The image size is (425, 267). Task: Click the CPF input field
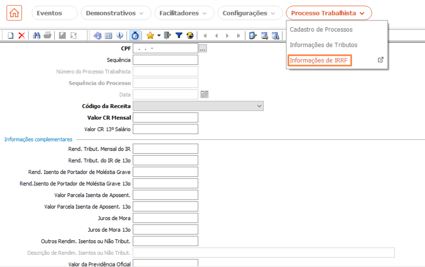[165, 48]
